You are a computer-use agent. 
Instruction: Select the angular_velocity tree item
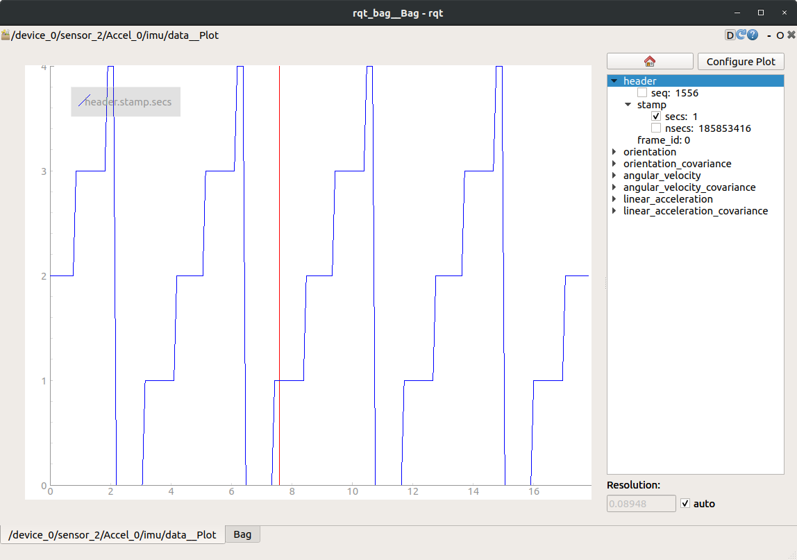pos(661,175)
